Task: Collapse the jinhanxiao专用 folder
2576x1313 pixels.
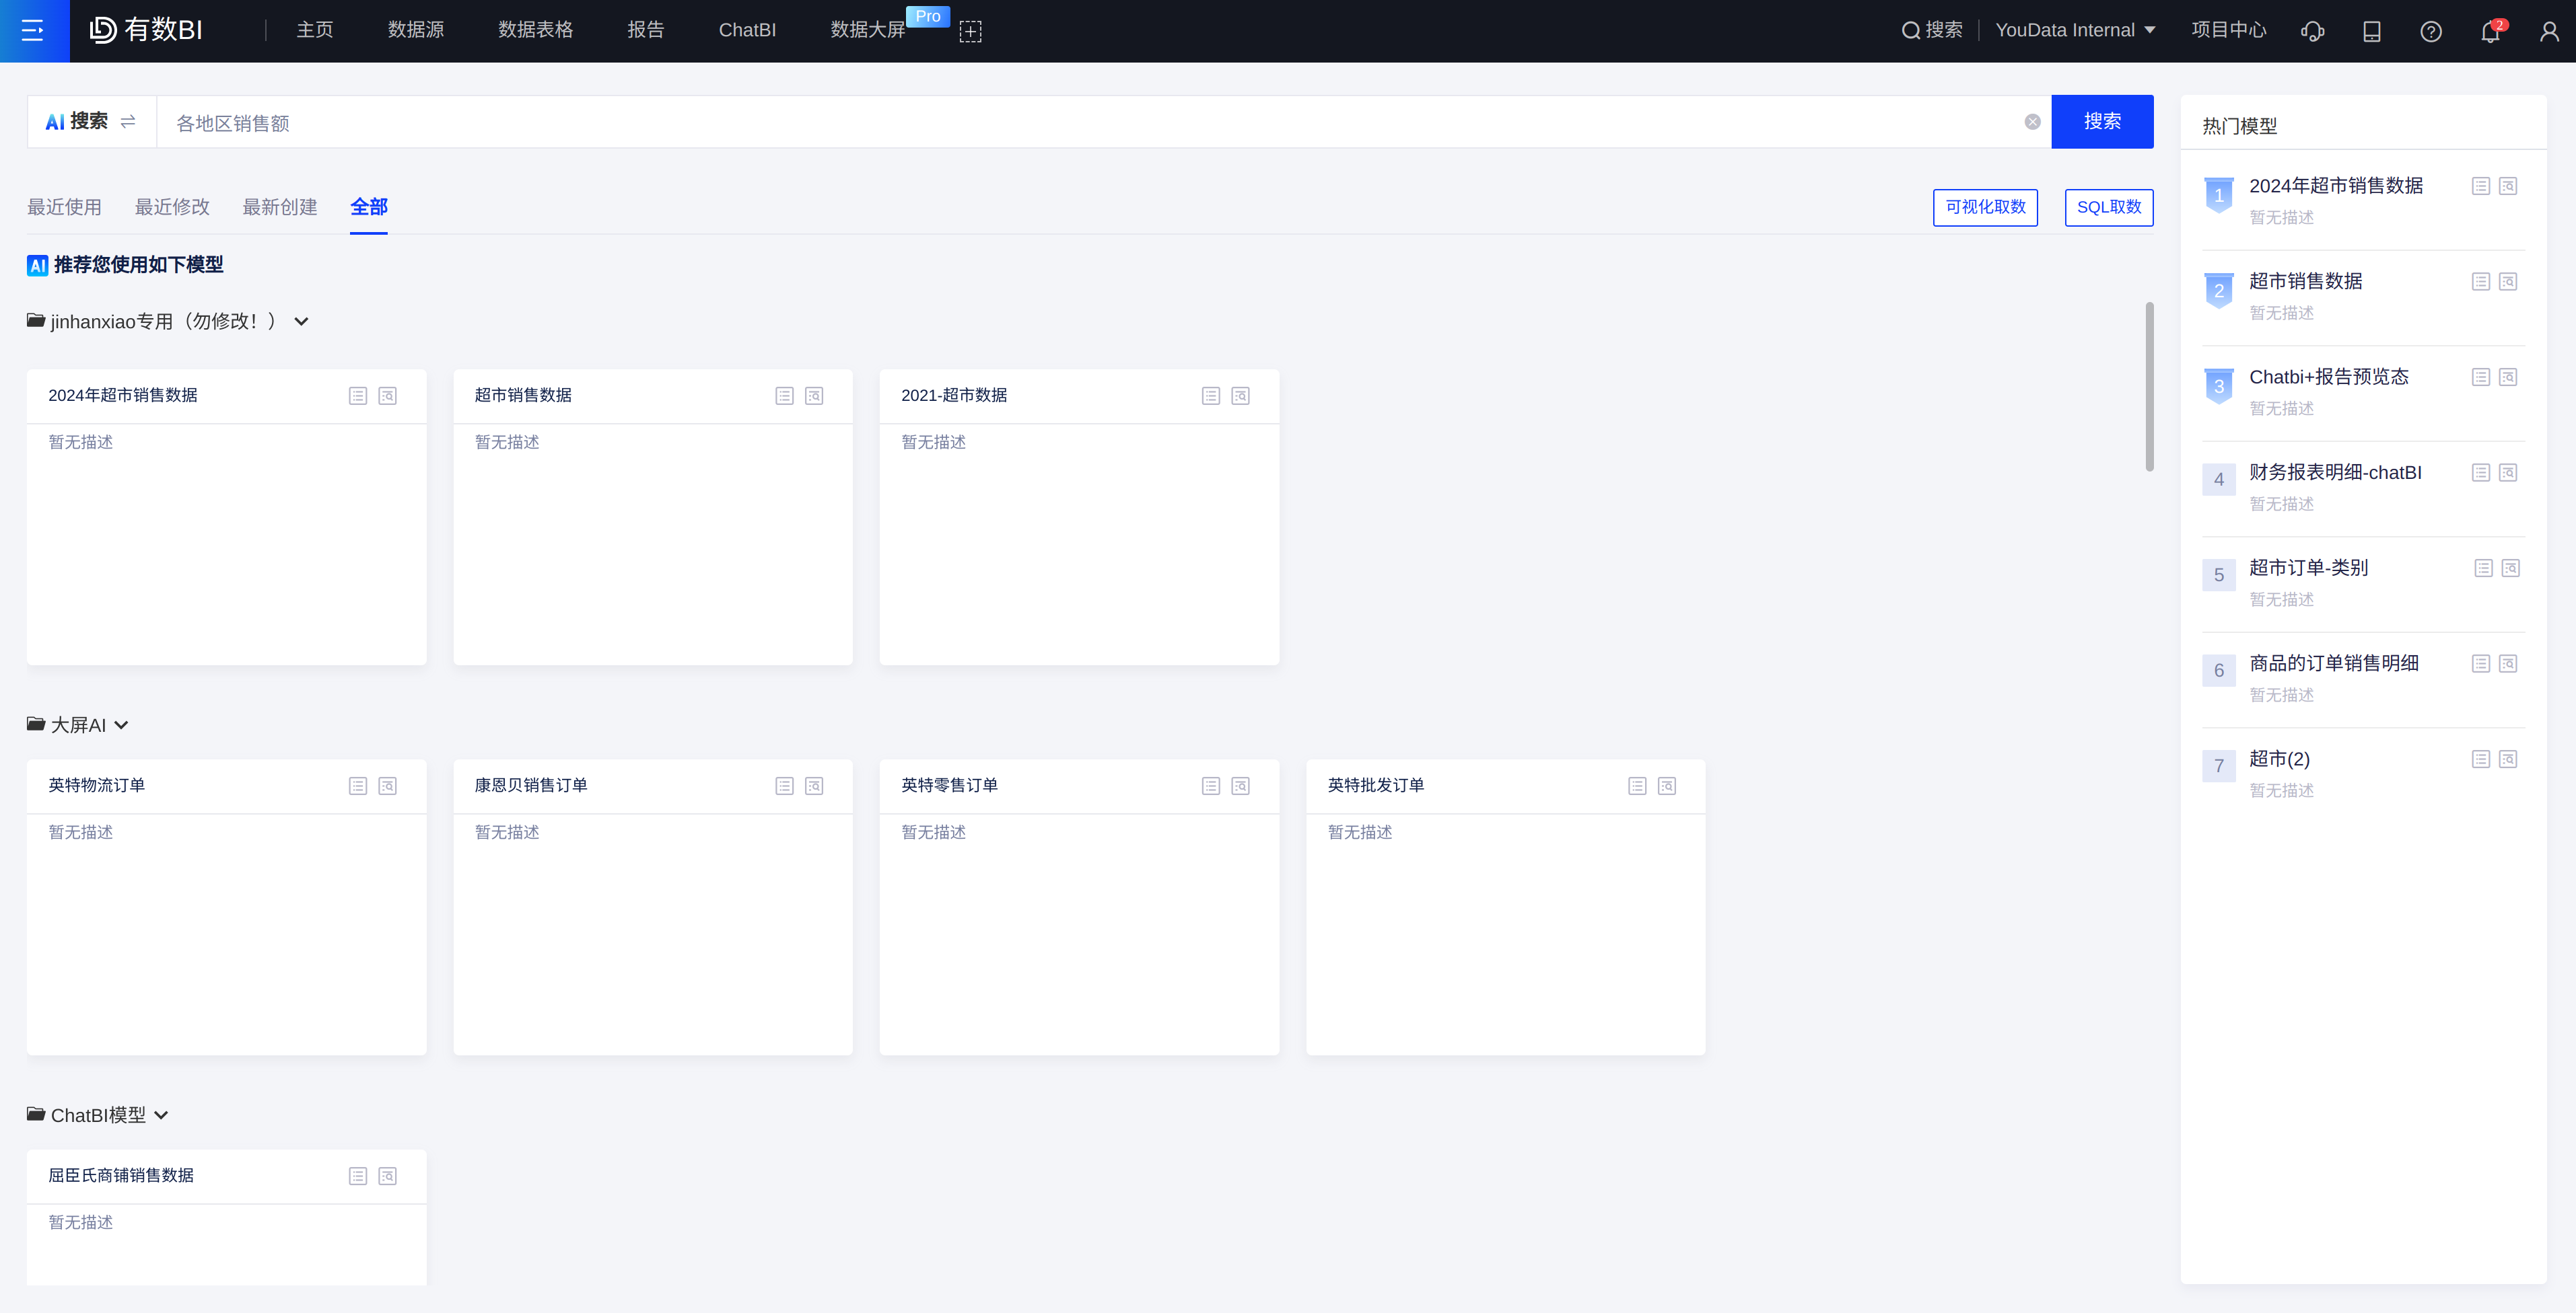Action: (301, 322)
